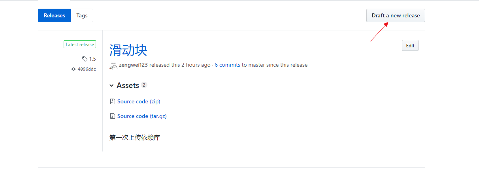479x172 pixels.
Task: Download Source code (zip)
Action: [138, 101]
